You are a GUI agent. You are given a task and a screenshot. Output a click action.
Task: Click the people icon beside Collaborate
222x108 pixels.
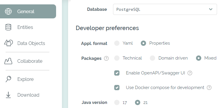click(8, 61)
